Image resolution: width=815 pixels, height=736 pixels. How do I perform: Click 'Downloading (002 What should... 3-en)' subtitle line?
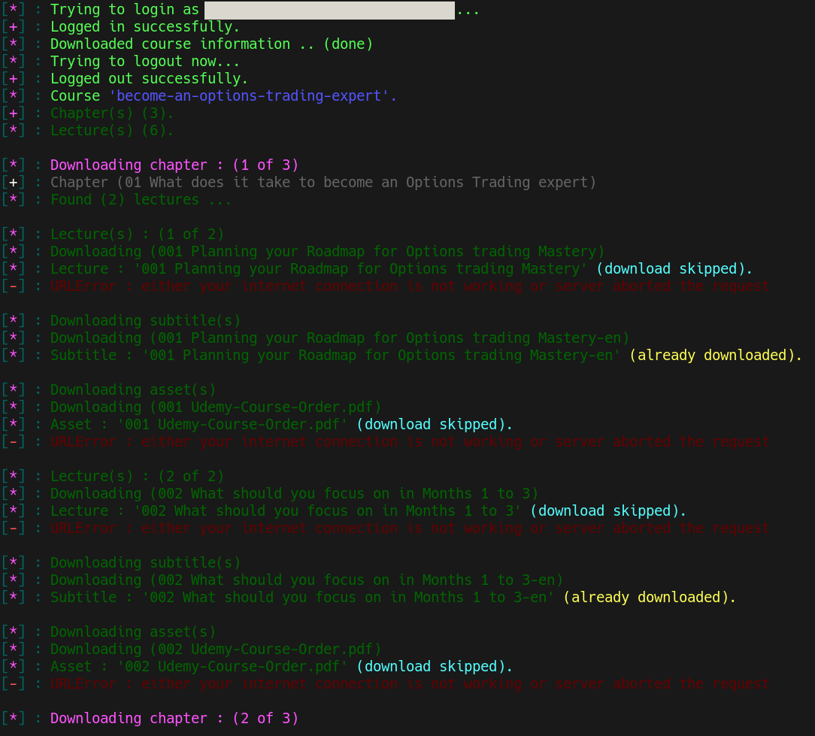306,580
